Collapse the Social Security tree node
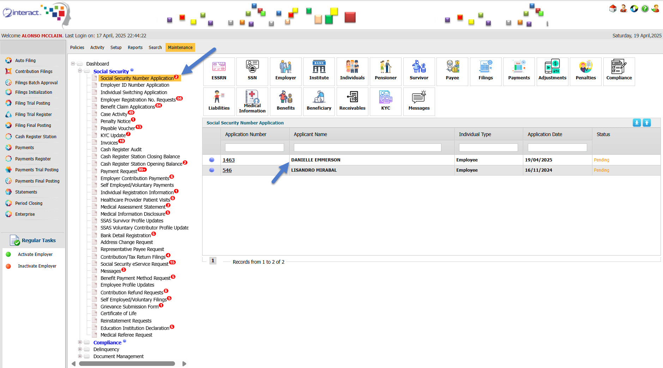Viewport: 663px width, 368px height. point(80,71)
